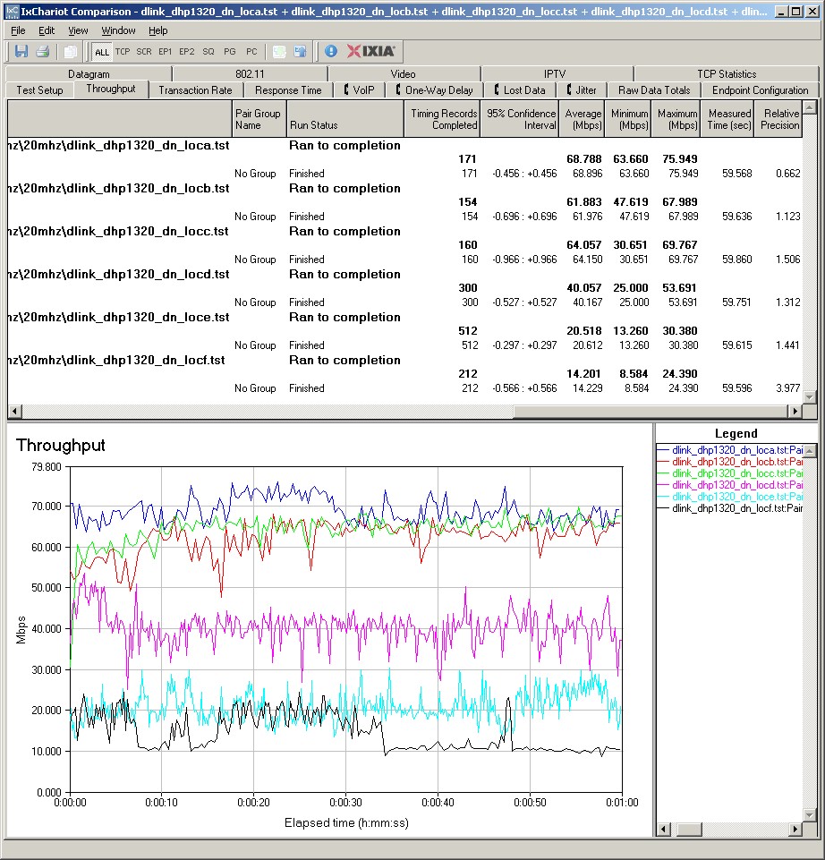Click the legend's vertical scroll up arrow
825x860 pixels.
[810, 451]
